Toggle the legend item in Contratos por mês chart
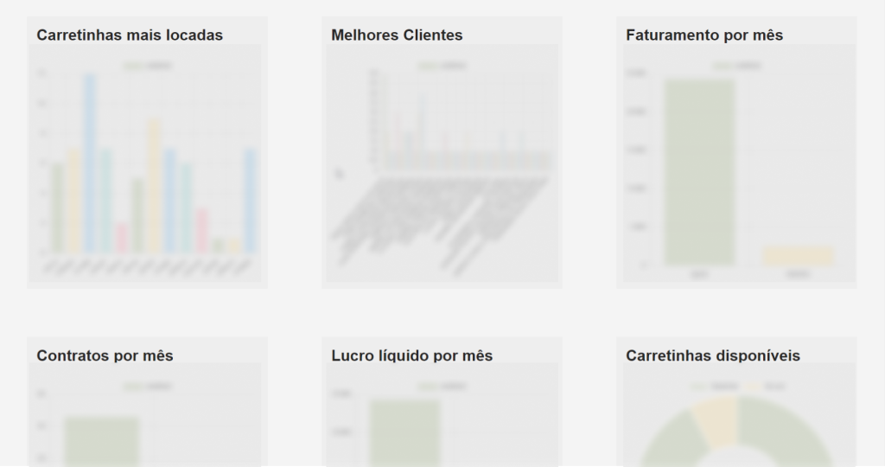Image resolution: width=885 pixels, height=467 pixels. click(x=147, y=387)
